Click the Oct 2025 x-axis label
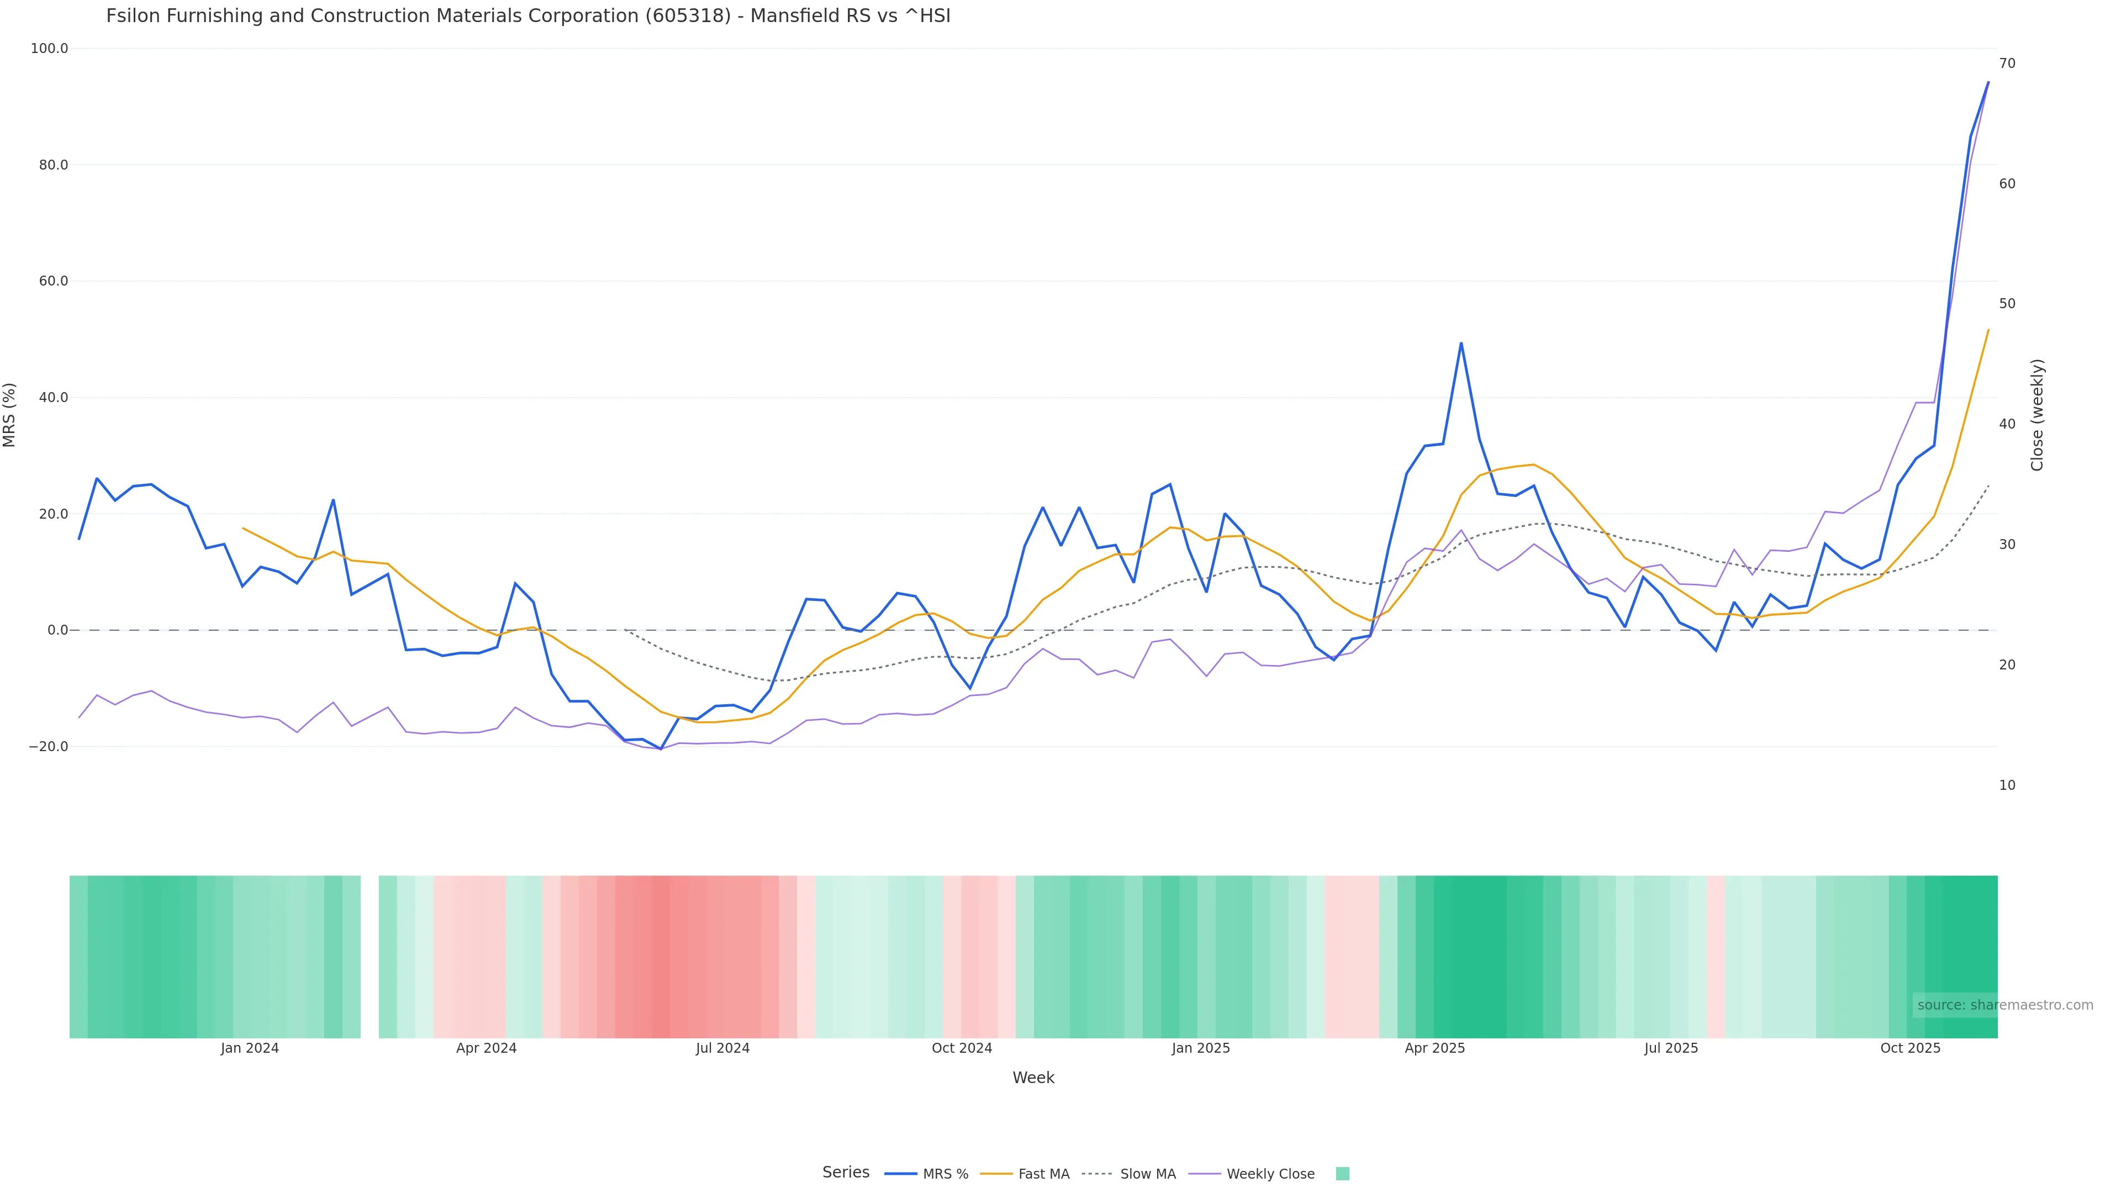This screenshot has height=1193, width=2121. [x=1910, y=1048]
